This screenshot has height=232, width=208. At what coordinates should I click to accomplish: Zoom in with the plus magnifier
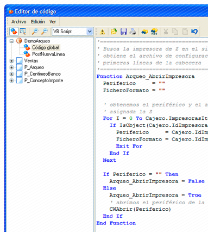tap(35, 32)
